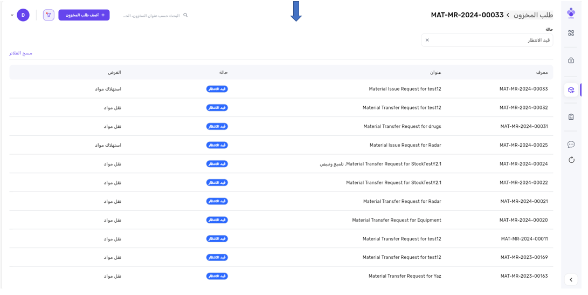
Task: Click the search magnifier icon
Action: click(185, 15)
